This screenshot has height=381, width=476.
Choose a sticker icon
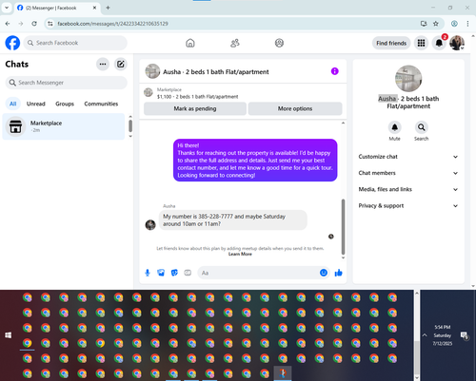[x=174, y=273]
